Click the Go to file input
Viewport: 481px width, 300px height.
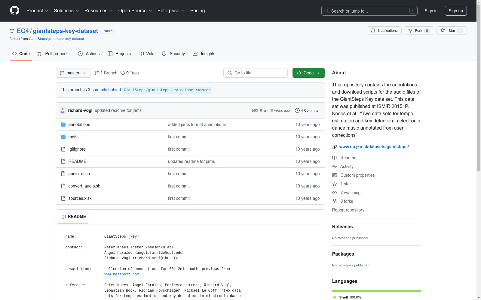(256, 73)
